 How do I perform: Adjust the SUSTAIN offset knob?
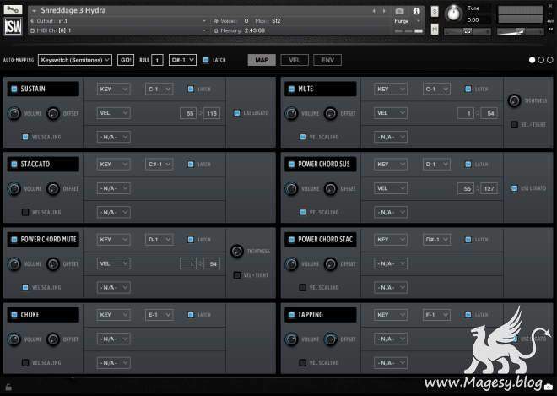tap(53, 113)
